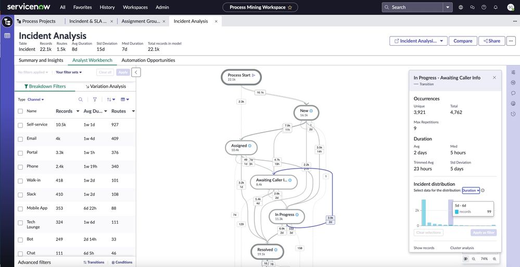
Task: Check the Phone row checkbox
Action: (20, 167)
